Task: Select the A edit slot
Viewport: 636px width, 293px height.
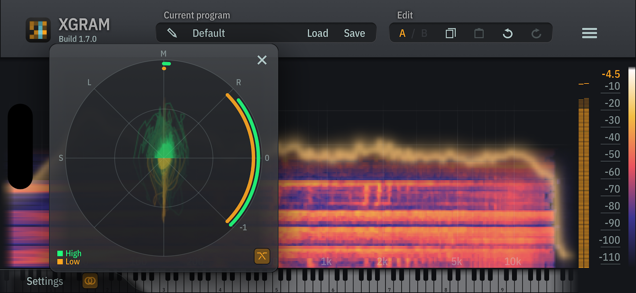Action: pos(402,33)
